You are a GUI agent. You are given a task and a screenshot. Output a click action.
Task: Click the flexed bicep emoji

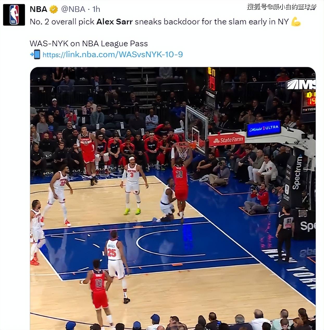pyautogui.click(x=296, y=22)
